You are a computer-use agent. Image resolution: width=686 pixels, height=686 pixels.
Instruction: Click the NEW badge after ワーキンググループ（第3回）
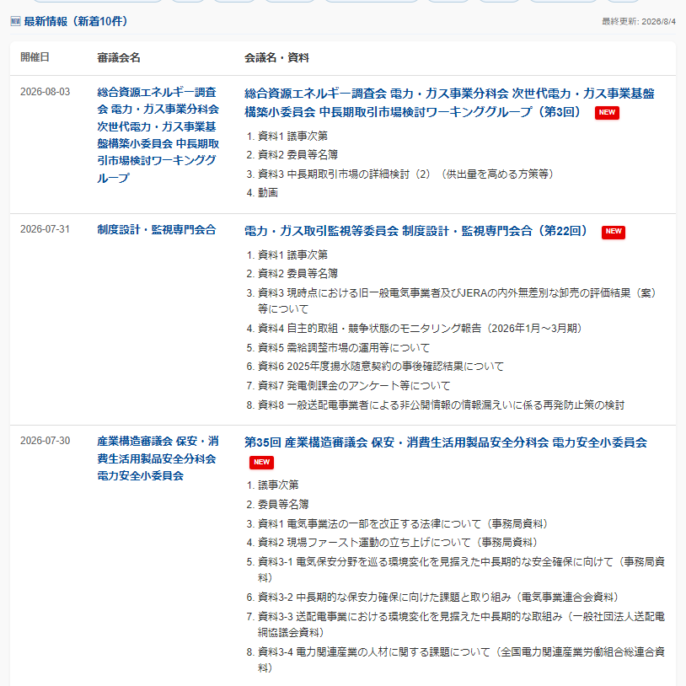(x=607, y=112)
